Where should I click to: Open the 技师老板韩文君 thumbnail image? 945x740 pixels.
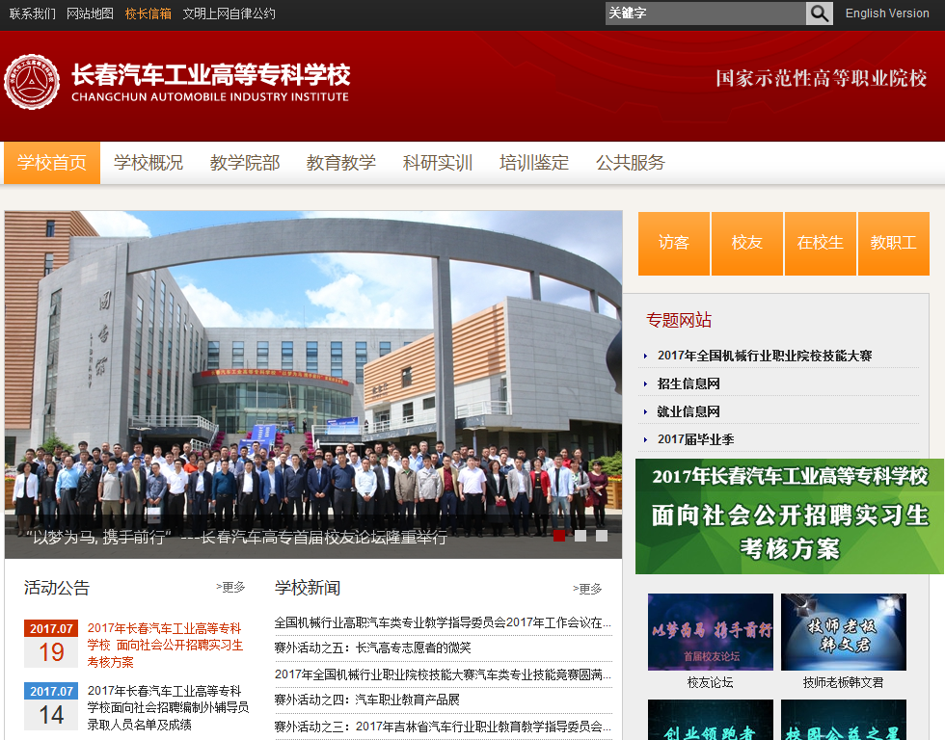(x=844, y=632)
